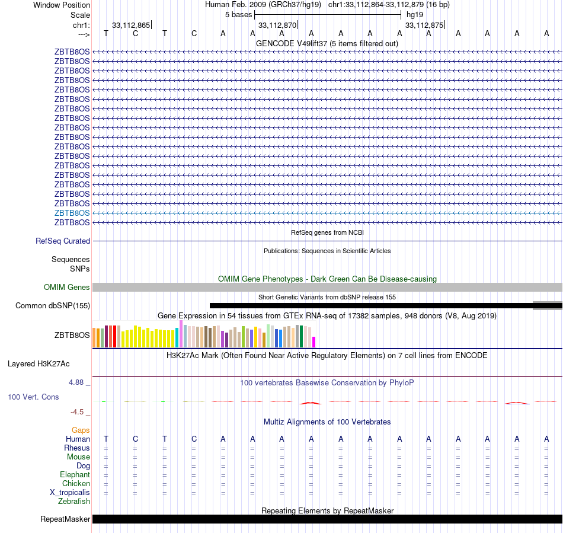Viewport: 563px width, 533px height.
Task: Click position marker 33,112,875 on the ruler
Action: [424, 25]
